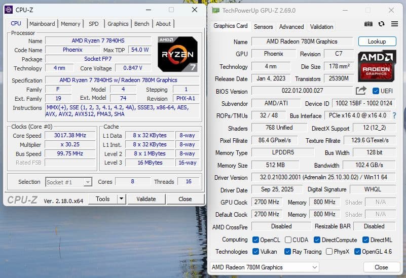Open the Validation tab in GPU-Z

pyautogui.click(x=321, y=27)
